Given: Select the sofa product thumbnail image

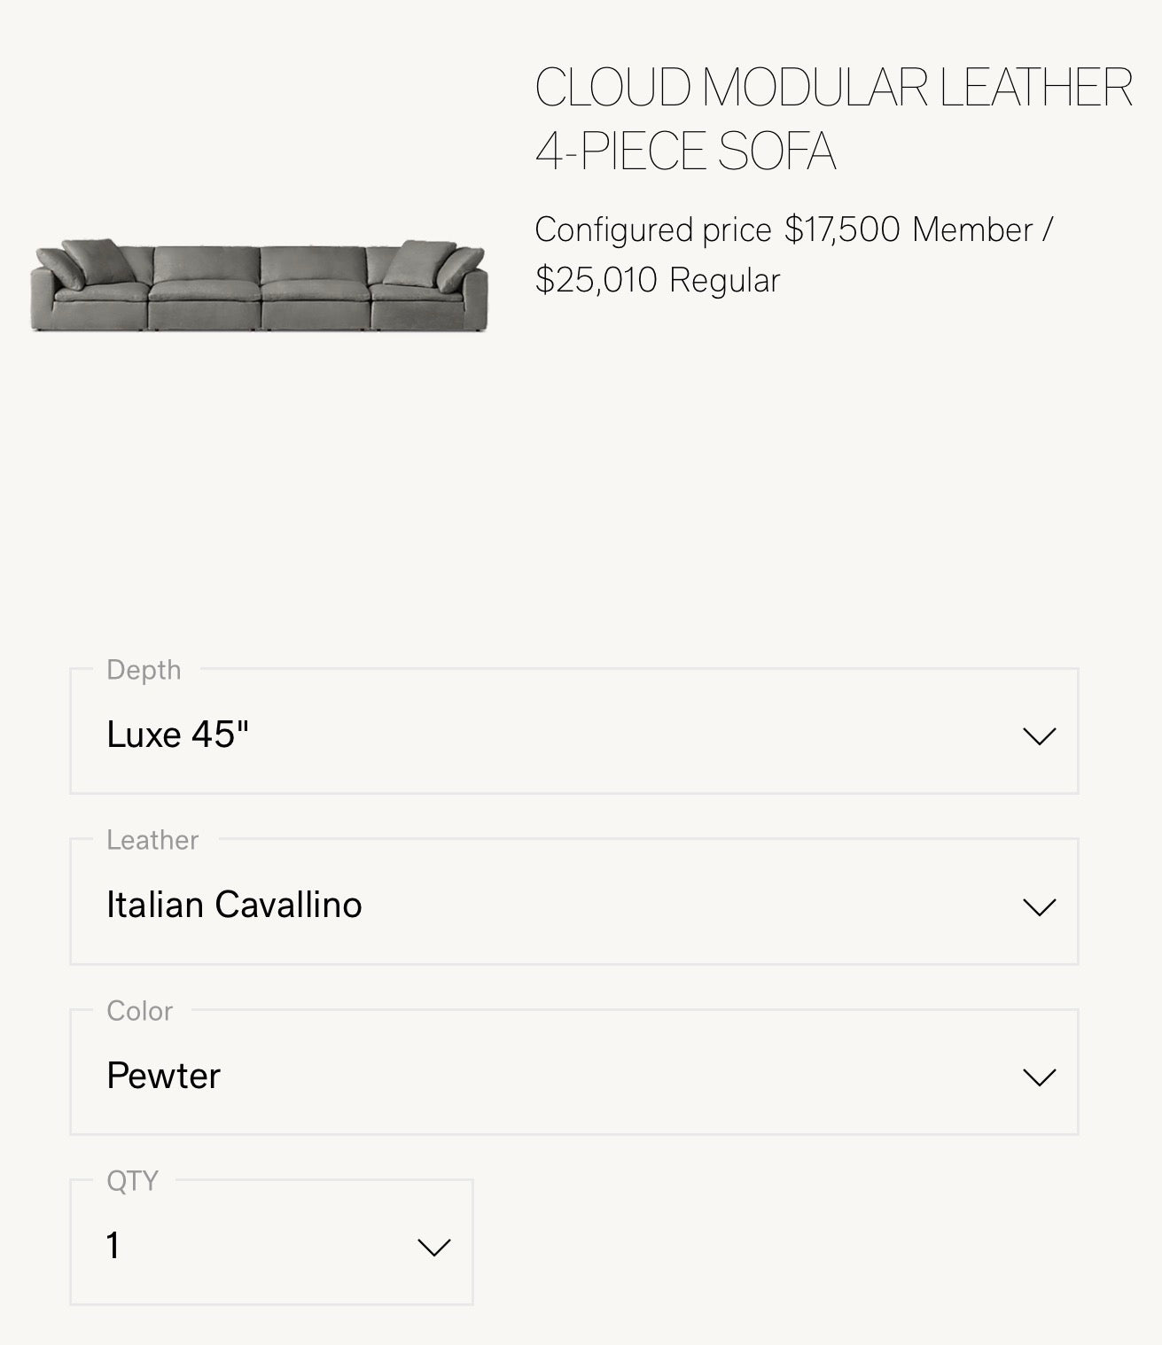Looking at the screenshot, I should tap(257, 284).
